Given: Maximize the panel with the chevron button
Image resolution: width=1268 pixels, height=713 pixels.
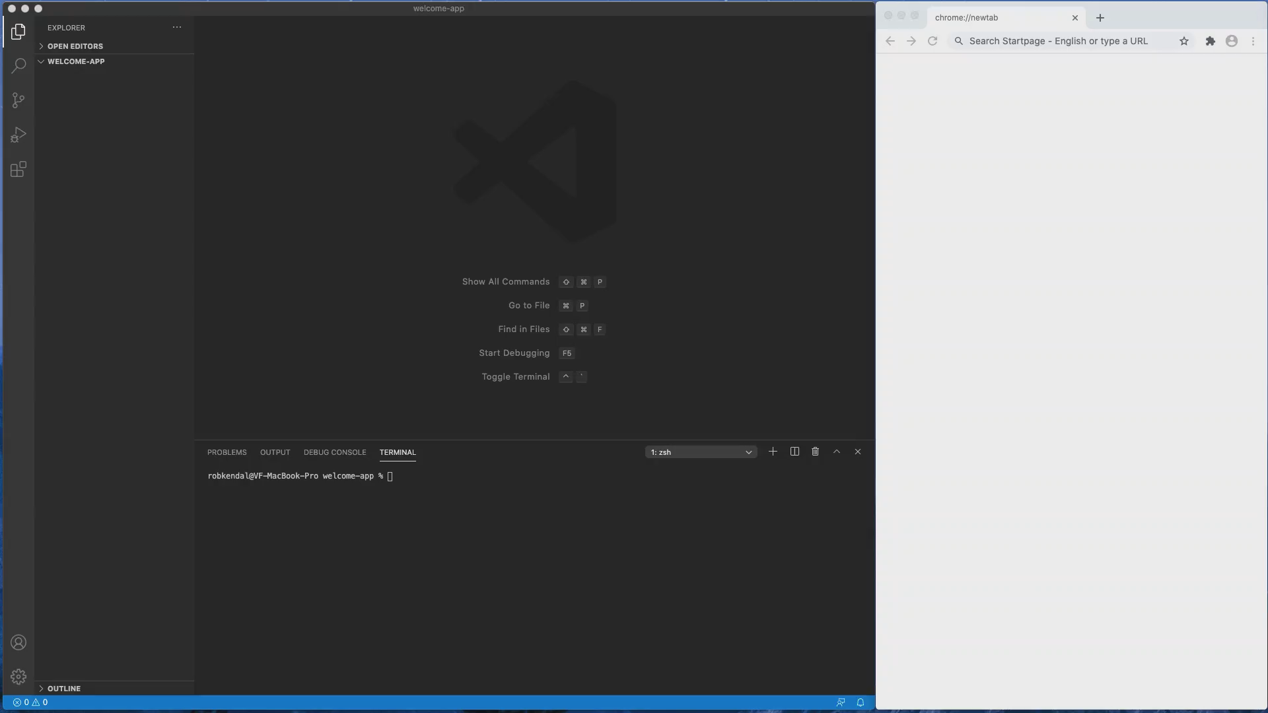Looking at the screenshot, I should [x=836, y=452].
